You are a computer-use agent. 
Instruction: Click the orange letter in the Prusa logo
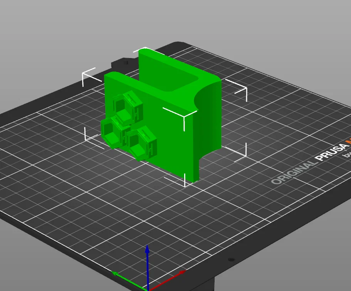348,141
